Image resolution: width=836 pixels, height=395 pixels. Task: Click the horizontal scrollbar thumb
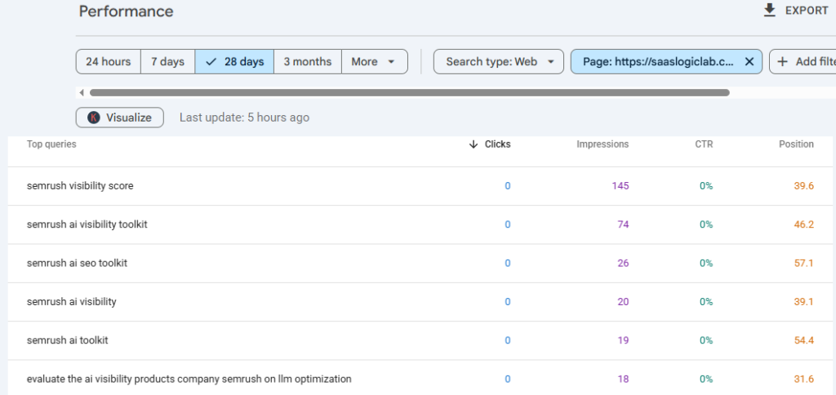[x=410, y=93]
